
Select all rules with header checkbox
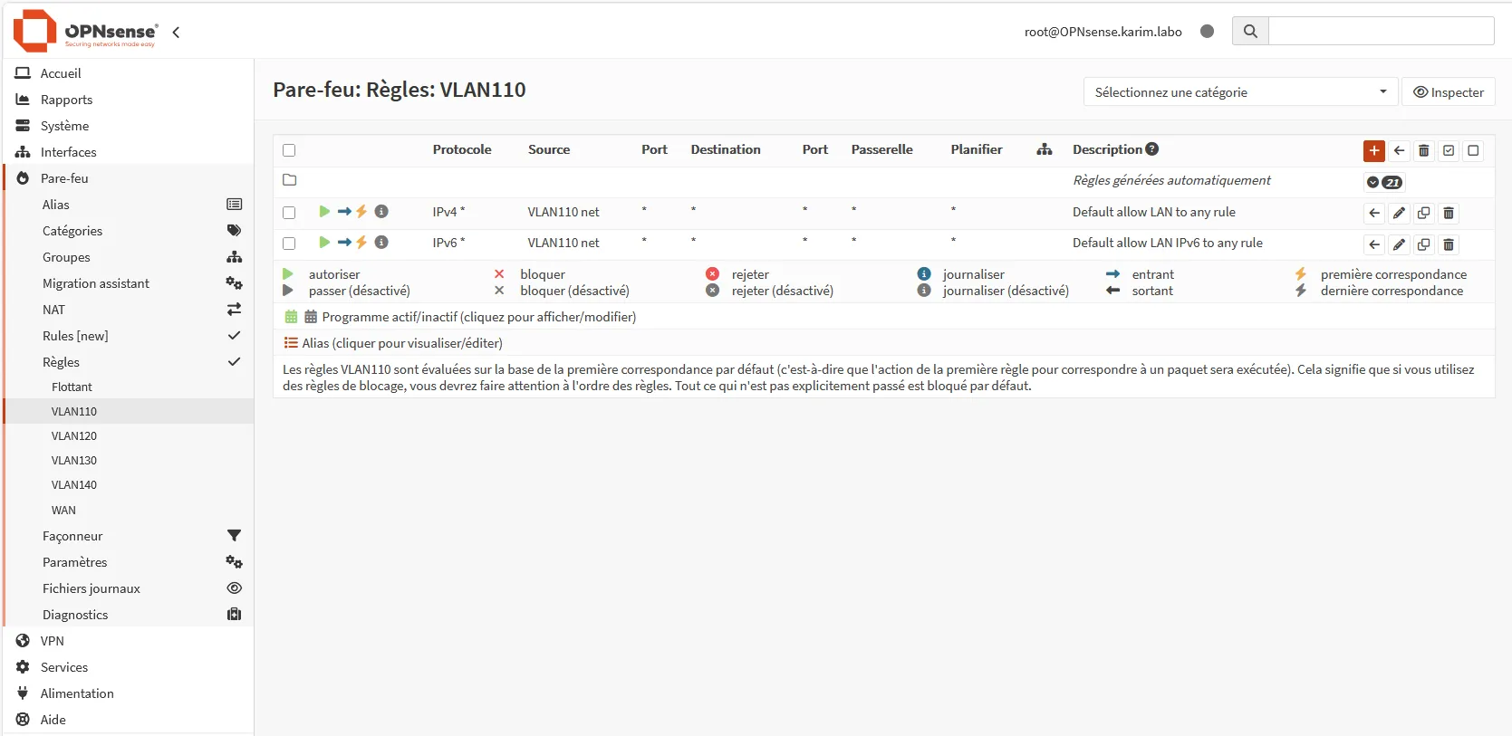coord(289,150)
